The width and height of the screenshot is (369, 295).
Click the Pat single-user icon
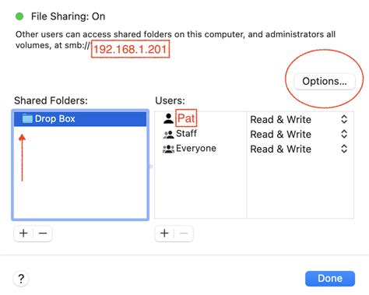(168, 118)
